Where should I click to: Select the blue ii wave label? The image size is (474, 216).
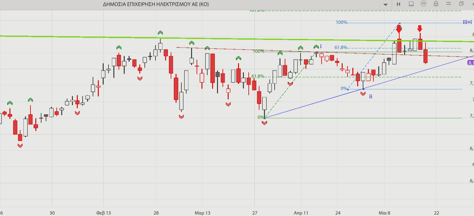coord(370,97)
